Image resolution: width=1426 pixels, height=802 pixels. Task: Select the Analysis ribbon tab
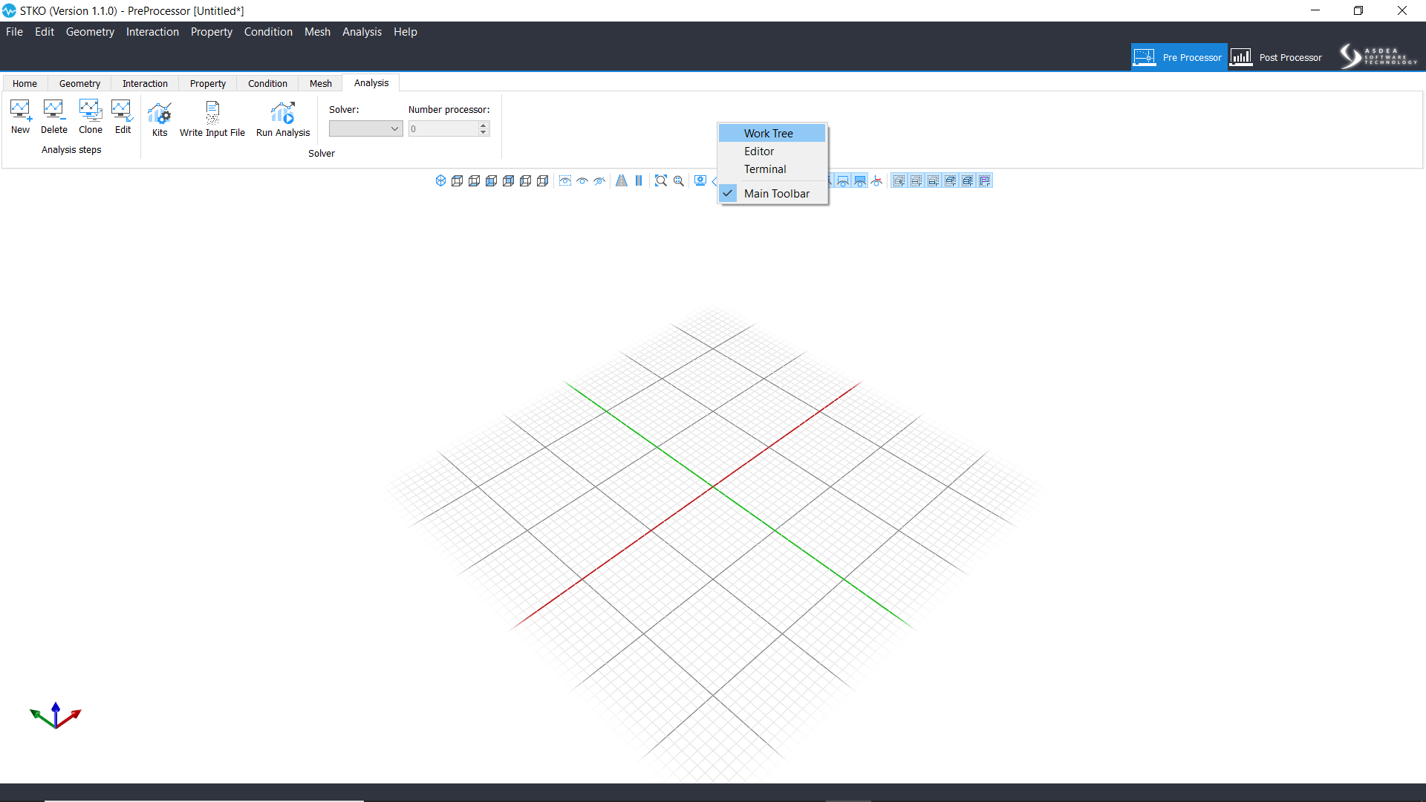[371, 82]
